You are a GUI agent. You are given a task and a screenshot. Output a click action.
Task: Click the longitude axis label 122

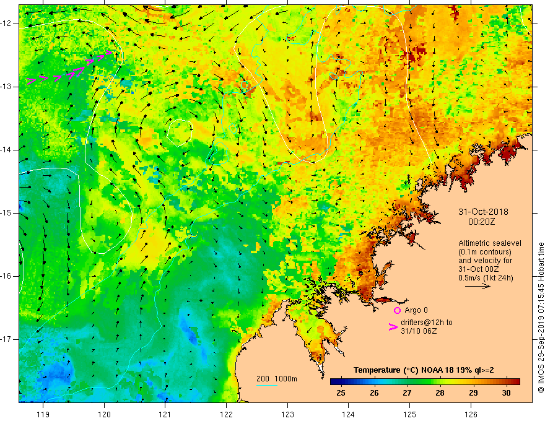(x=226, y=414)
